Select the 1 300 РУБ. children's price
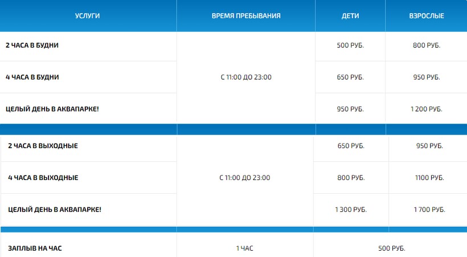467x257 pixels. (x=351, y=210)
